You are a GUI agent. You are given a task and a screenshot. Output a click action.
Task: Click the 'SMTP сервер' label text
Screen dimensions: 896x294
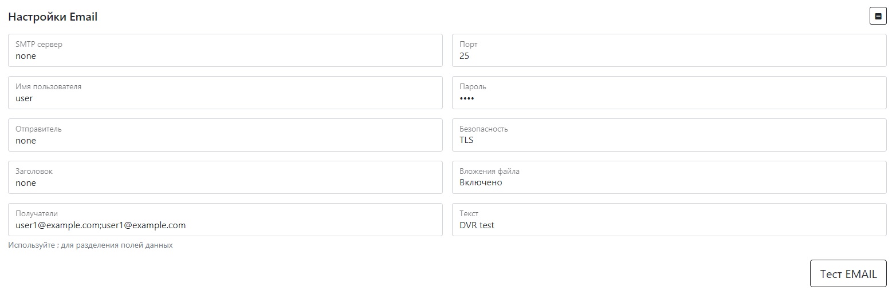39,44
